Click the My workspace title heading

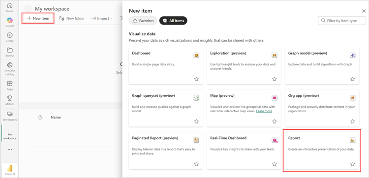click(52, 9)
